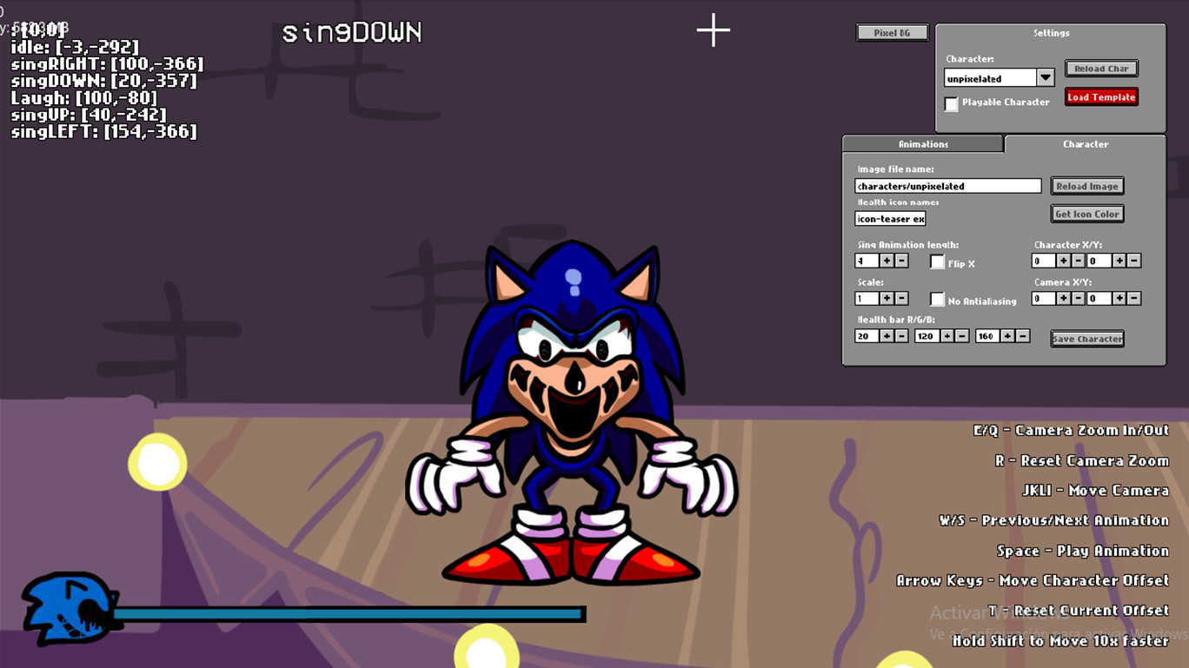Click the Reload Char button

click(x=1101, y=69)
